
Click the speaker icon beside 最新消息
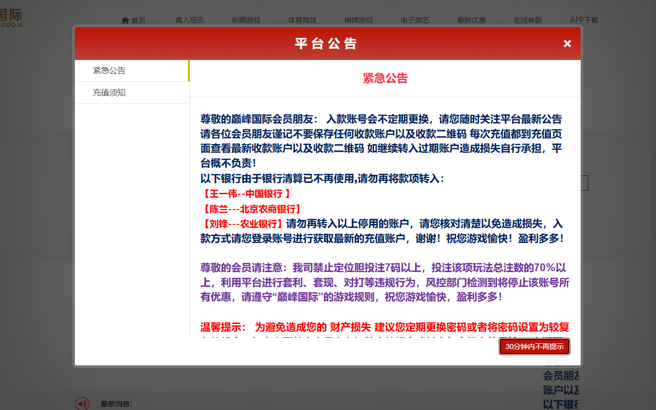82,404
